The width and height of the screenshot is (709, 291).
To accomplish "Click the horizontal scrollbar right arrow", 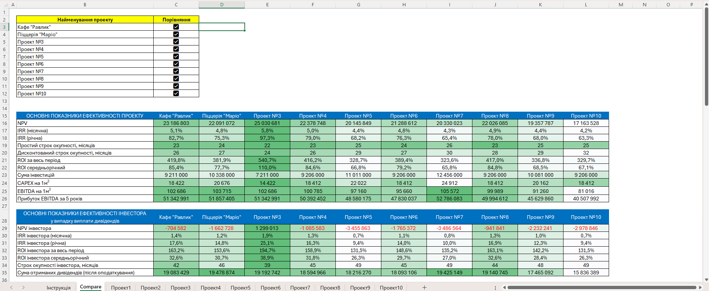I will tap(700, 287).
